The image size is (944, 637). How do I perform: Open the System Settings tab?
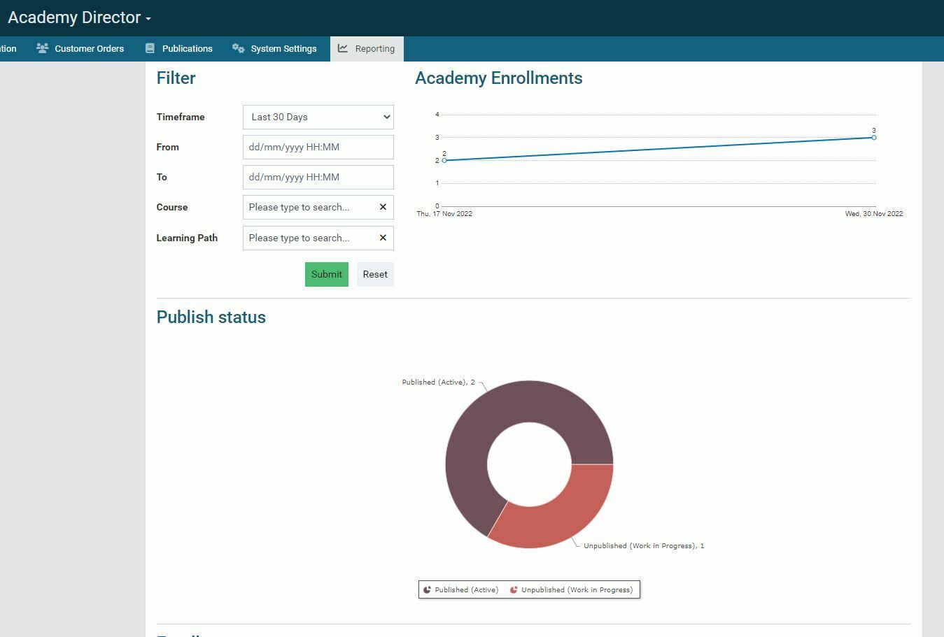coord(283,48)
